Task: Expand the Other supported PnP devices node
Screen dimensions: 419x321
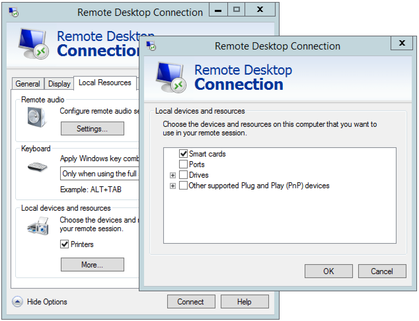Action: [x=172, y=186]
